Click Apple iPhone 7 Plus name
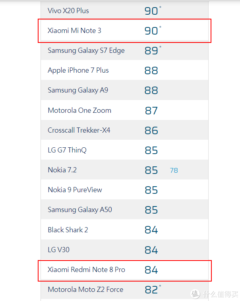 pyautogui.click(x=78, y=70)
